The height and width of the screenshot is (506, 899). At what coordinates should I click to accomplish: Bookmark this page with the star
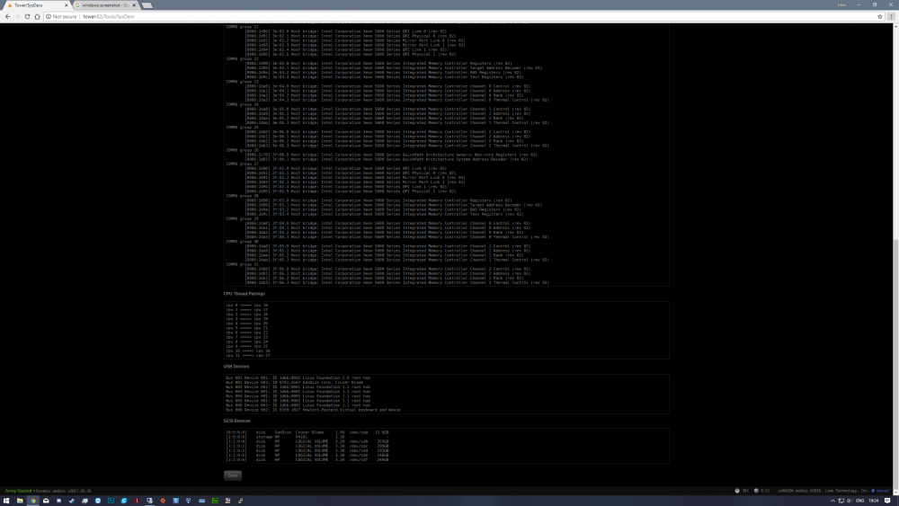879,16
